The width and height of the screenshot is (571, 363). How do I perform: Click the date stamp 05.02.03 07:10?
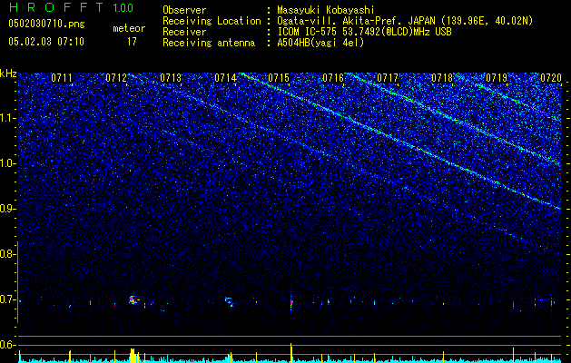[46, 42]
